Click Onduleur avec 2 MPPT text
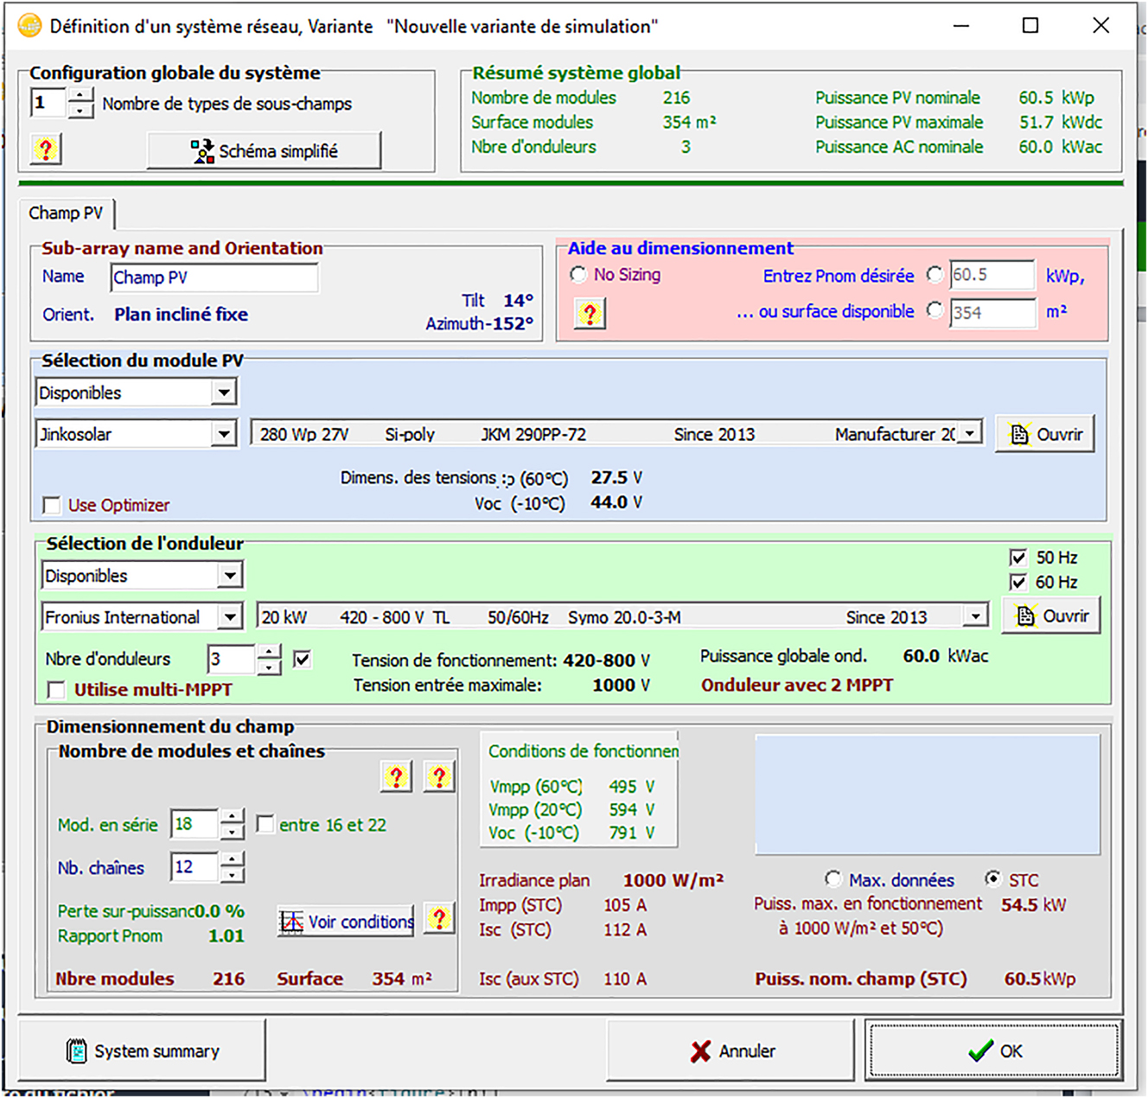1148x1098 pixels. coord(797,685)
